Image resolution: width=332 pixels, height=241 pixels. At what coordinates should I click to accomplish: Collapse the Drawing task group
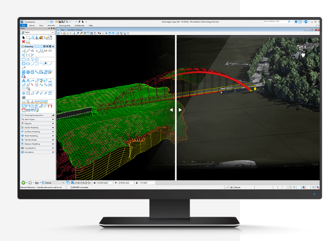pyautogui.click(x=53, y=46)
